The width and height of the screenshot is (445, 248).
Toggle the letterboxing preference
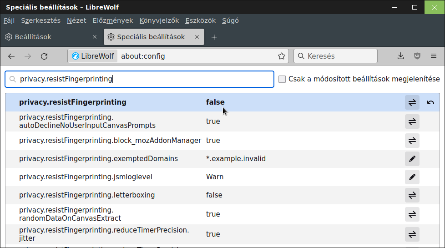click(412, 195)
